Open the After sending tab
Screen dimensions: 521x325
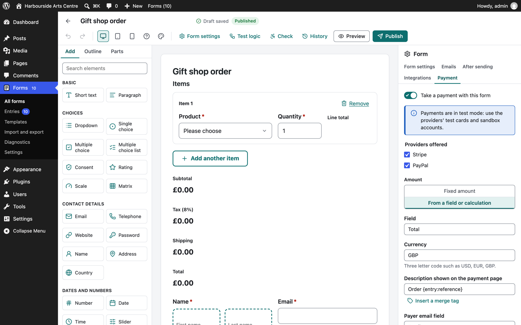478,67
